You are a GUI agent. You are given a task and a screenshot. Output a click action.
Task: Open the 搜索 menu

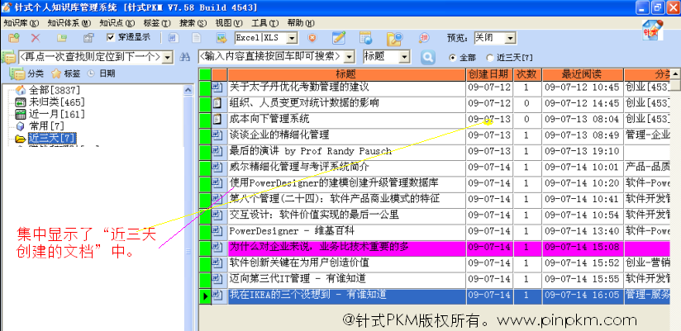[193, 23]
